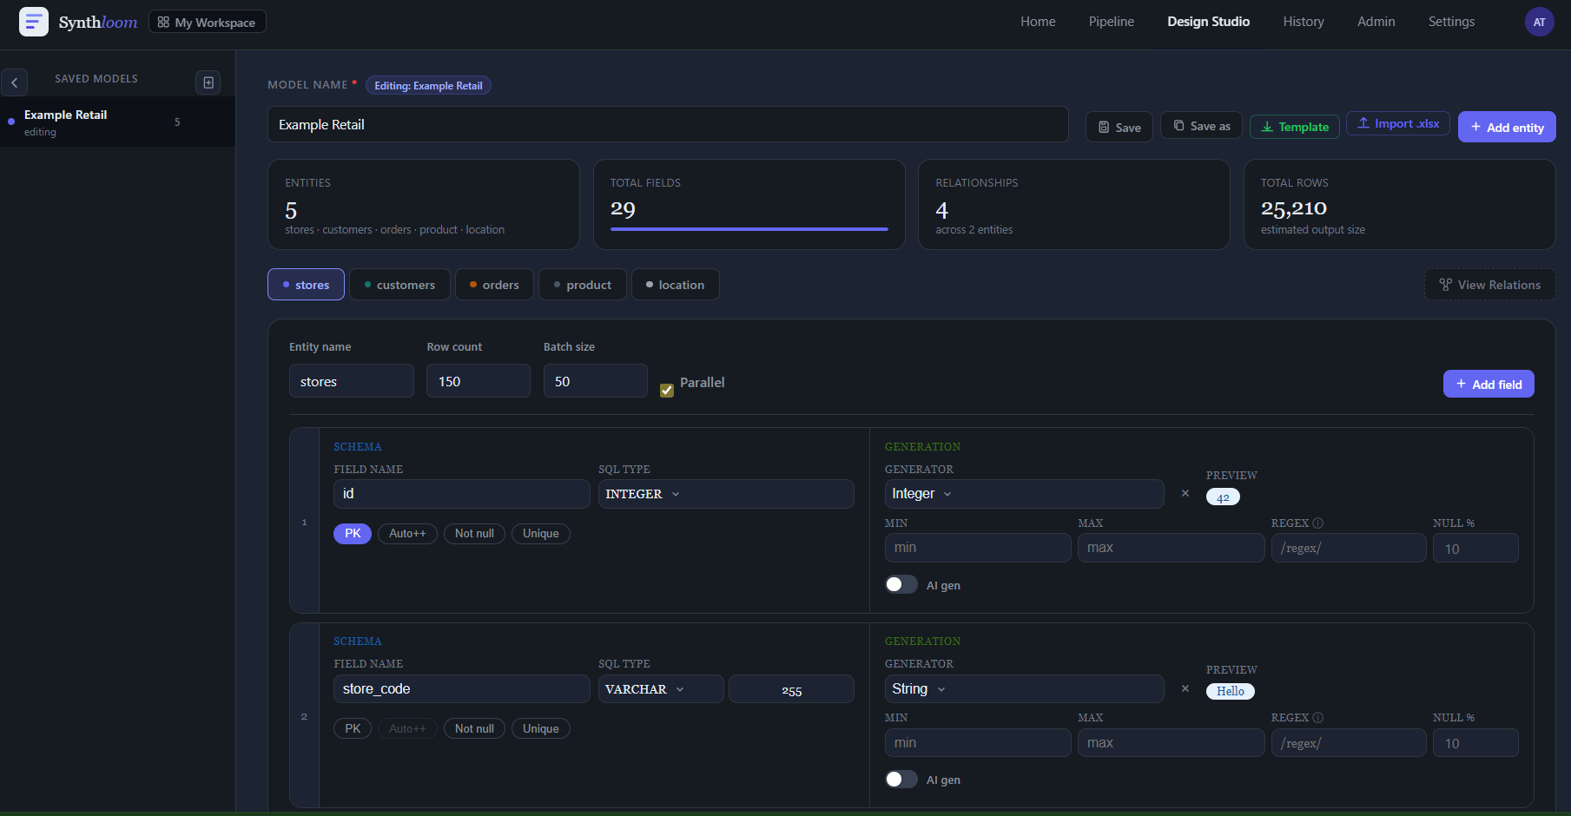The image size is (1571, 816).
Task: Click the info icon next to REGEX for id field
Action: coord(1318,523)
